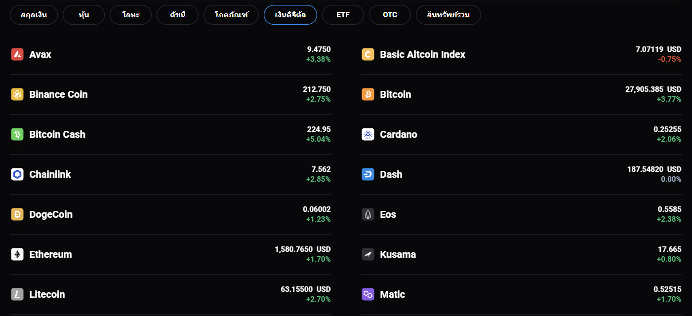The image size is (692, 316).
Task: Open the หุ้น stocks tab
Action: coord(83,15)
